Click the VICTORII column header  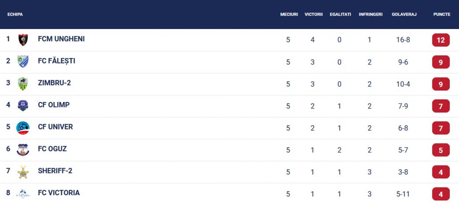coord(314,15)
